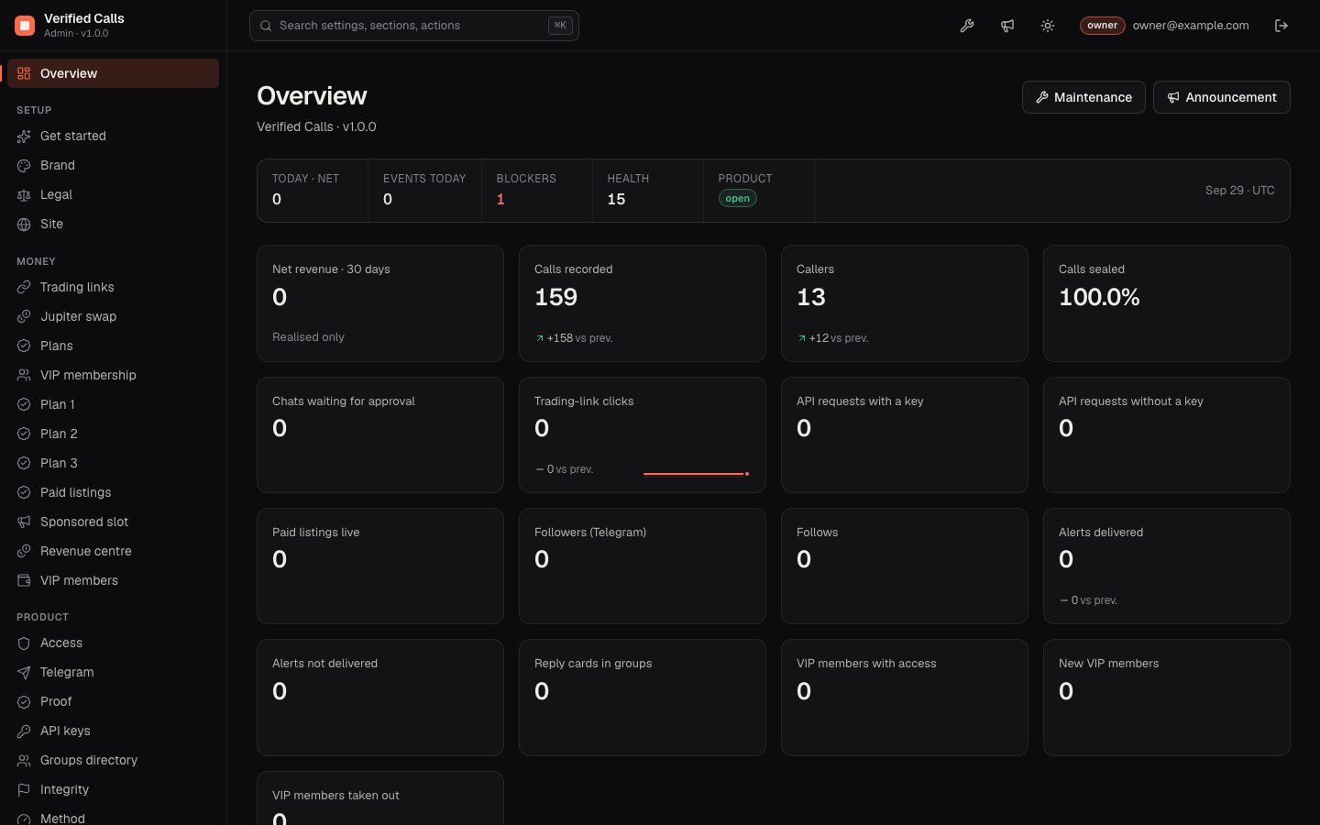Click the Access shield icon
Viewport: 1320px width, 825px height.
point(24,643)
